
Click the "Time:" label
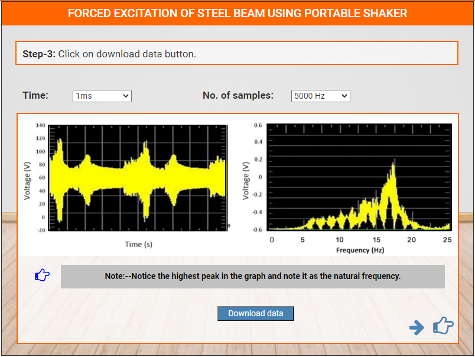tap(35, 95)
